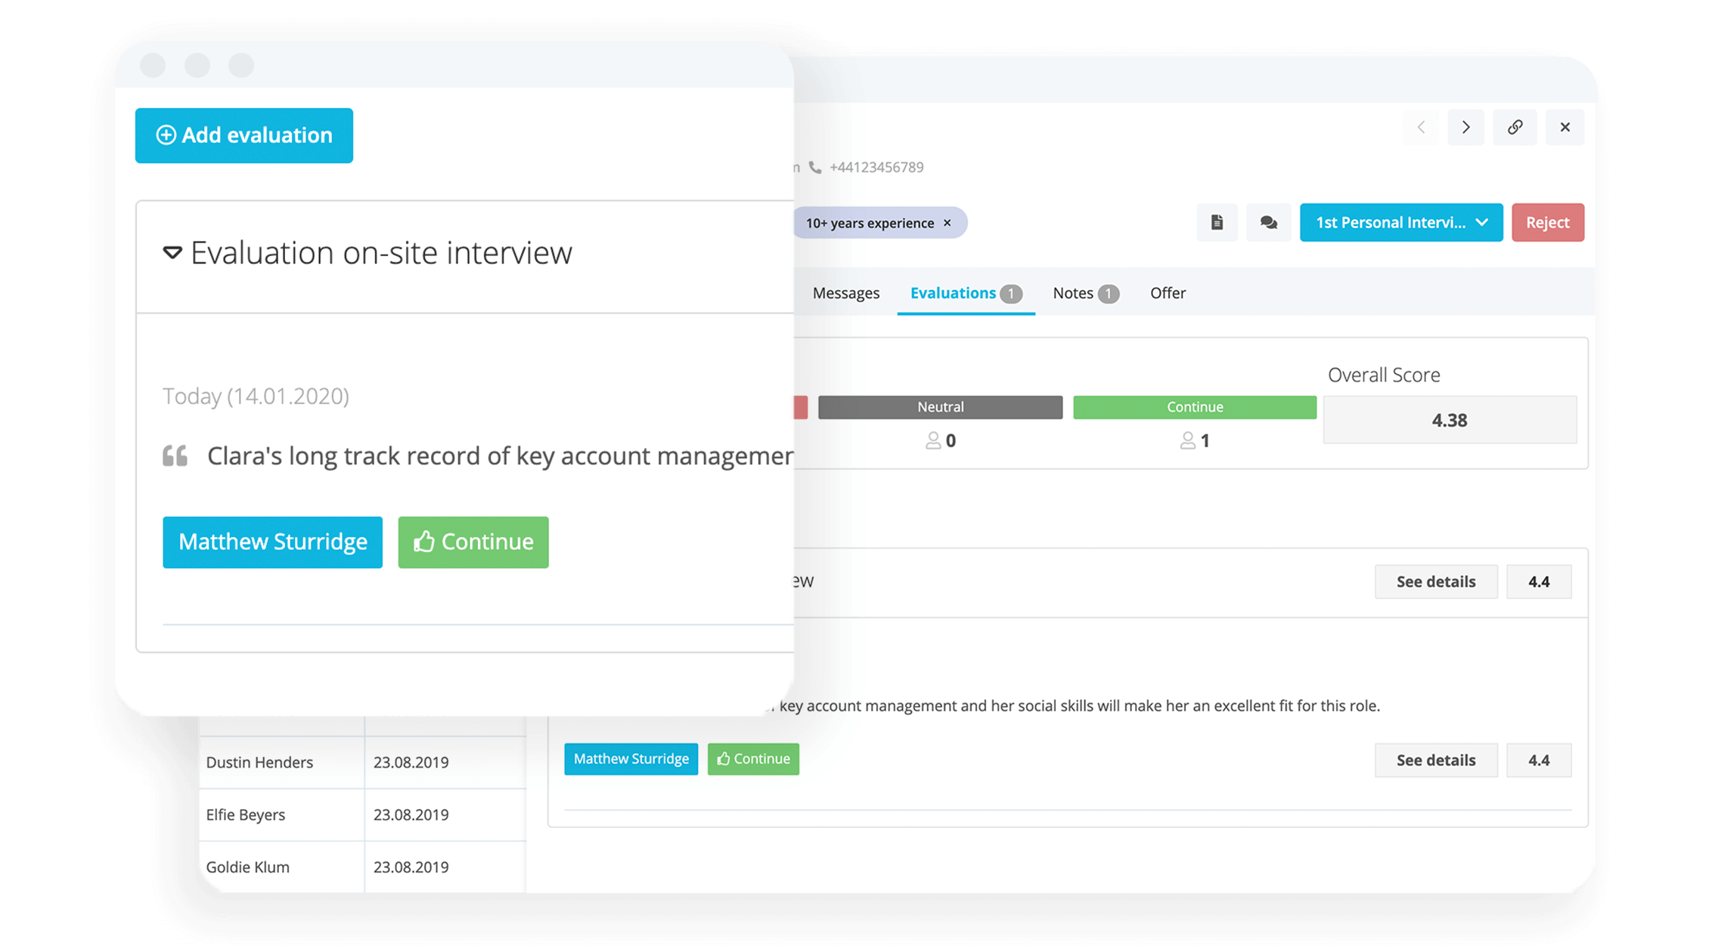Click the Continue green button in evaluation
This screenshot has height=952, width=1709.
(475, 540)
